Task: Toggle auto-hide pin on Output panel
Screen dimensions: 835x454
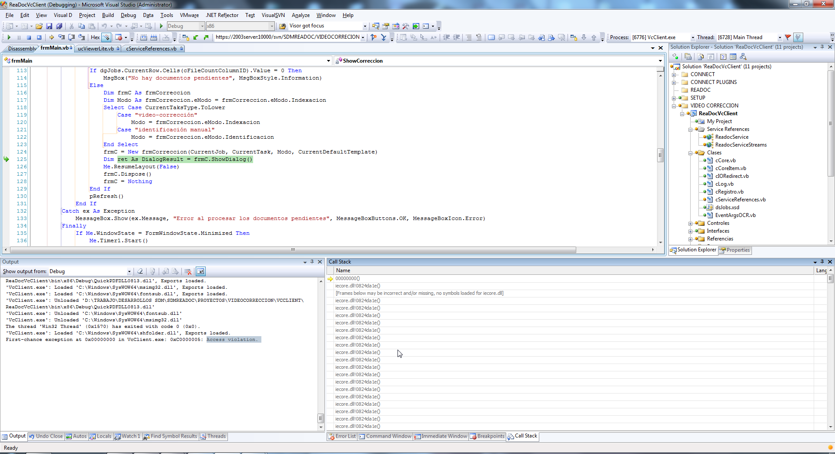Action: click(312, 262)
